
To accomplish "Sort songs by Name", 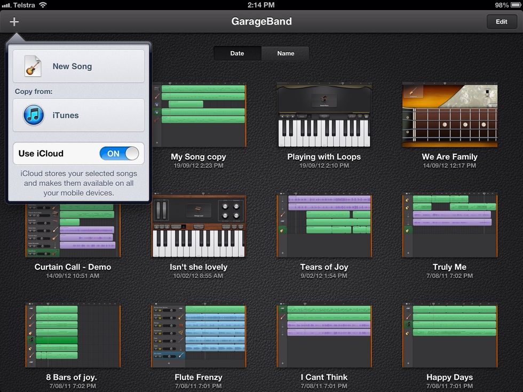I will coord(286,53).
